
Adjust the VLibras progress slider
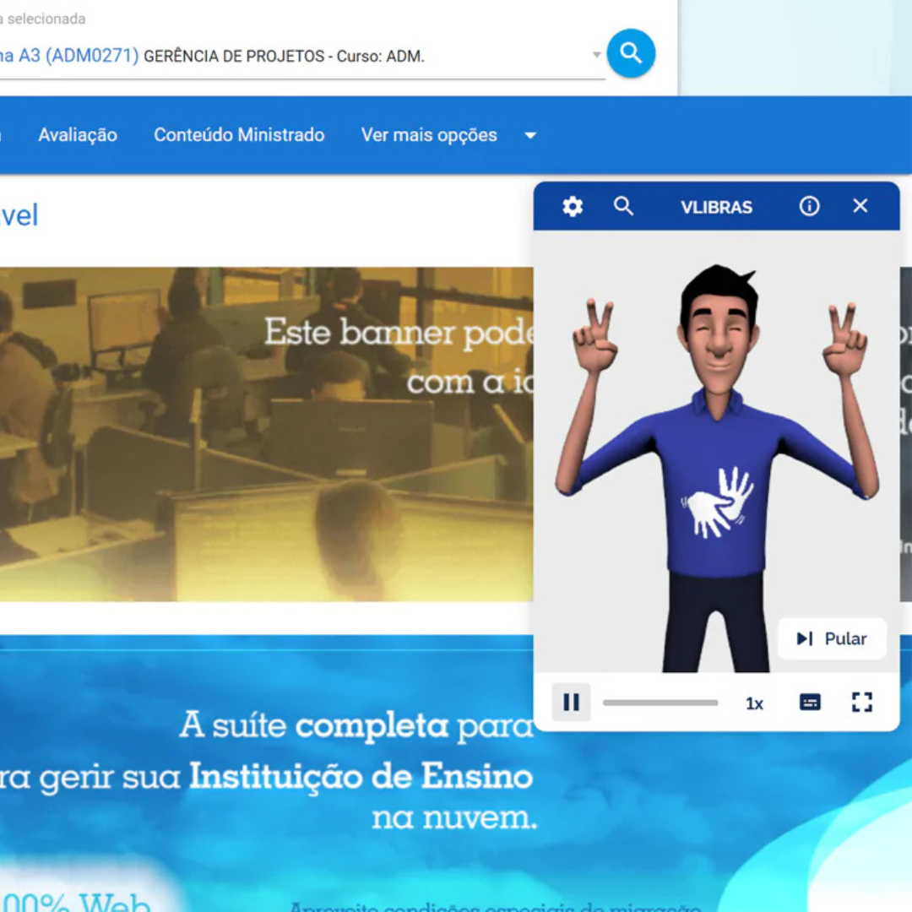coord(660,703)
